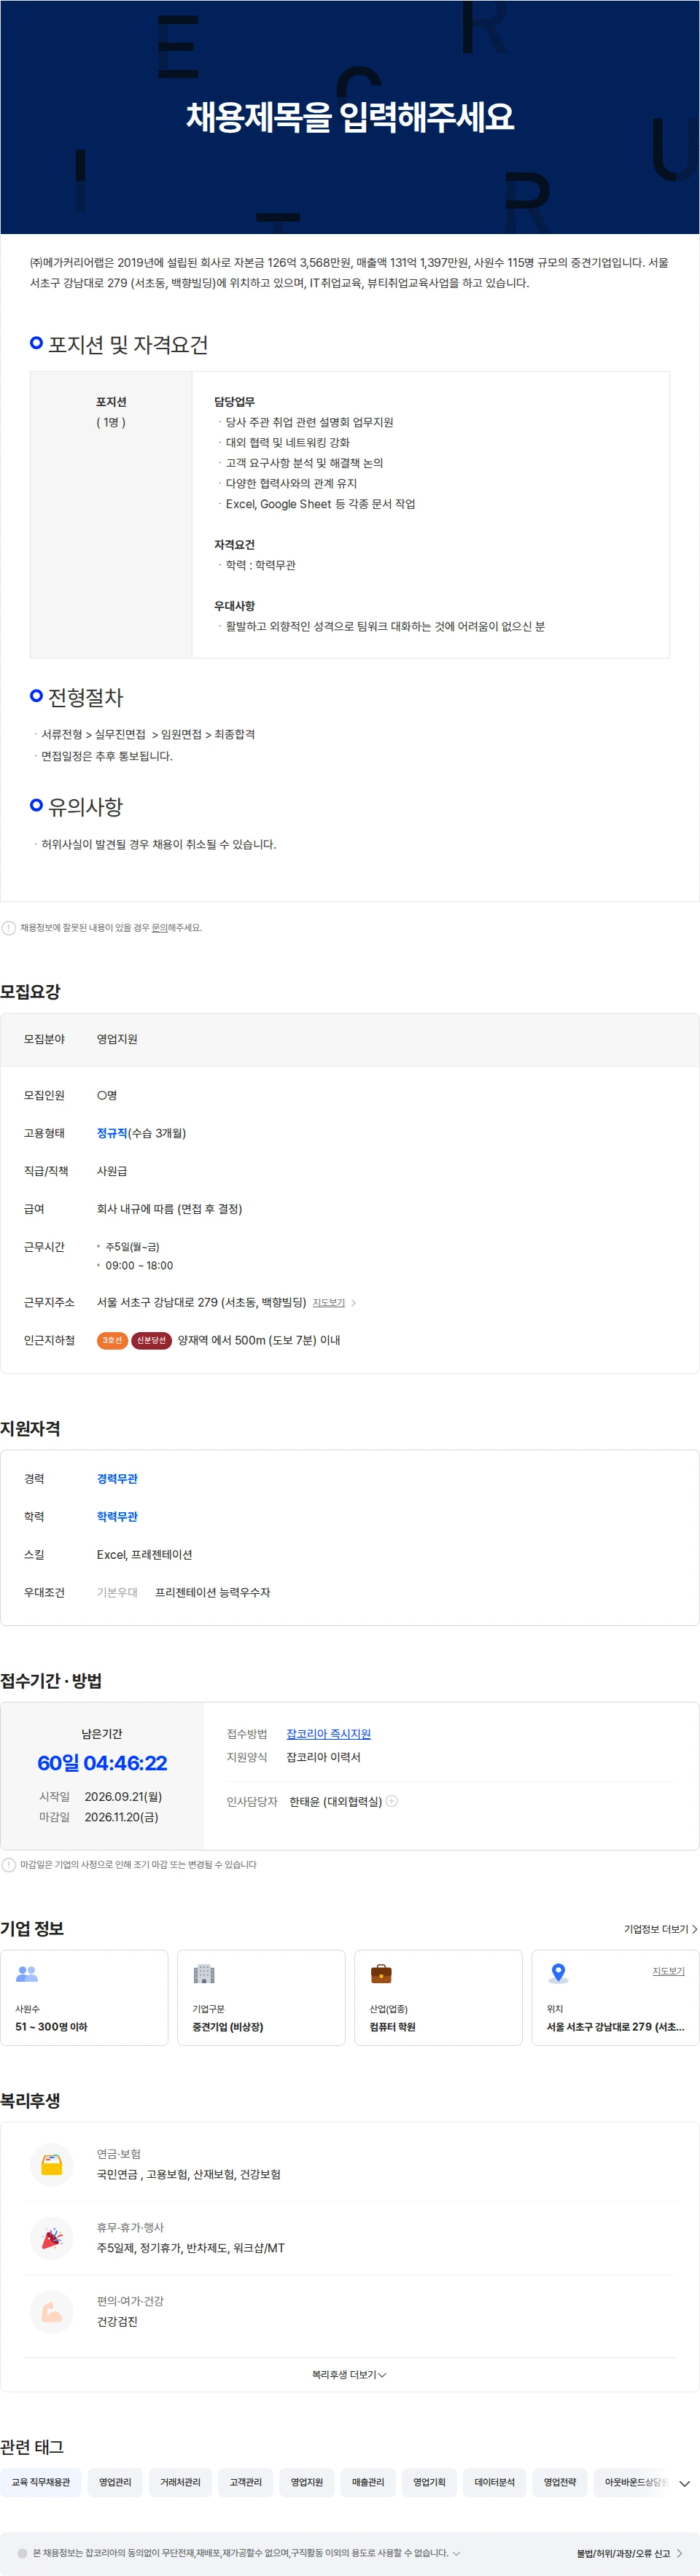
Task: Click the 휴무·휴가·행사 party icon
Action: tap(52, 2238)
